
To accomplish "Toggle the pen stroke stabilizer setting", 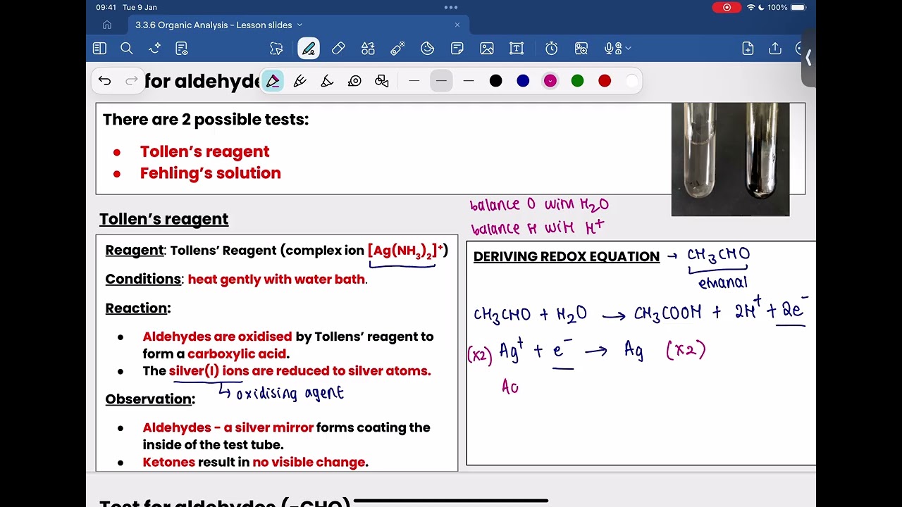I will [354, 81].
